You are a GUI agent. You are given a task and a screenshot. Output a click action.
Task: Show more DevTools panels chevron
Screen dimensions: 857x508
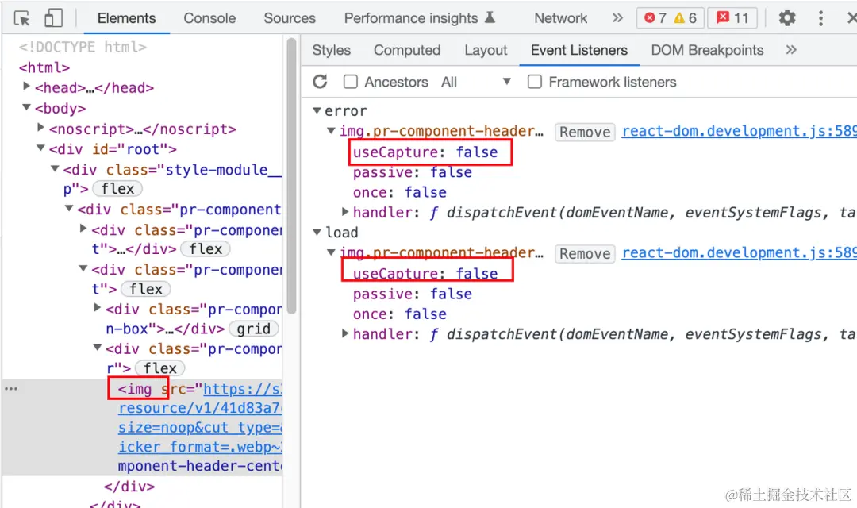(x=617, y=18)
